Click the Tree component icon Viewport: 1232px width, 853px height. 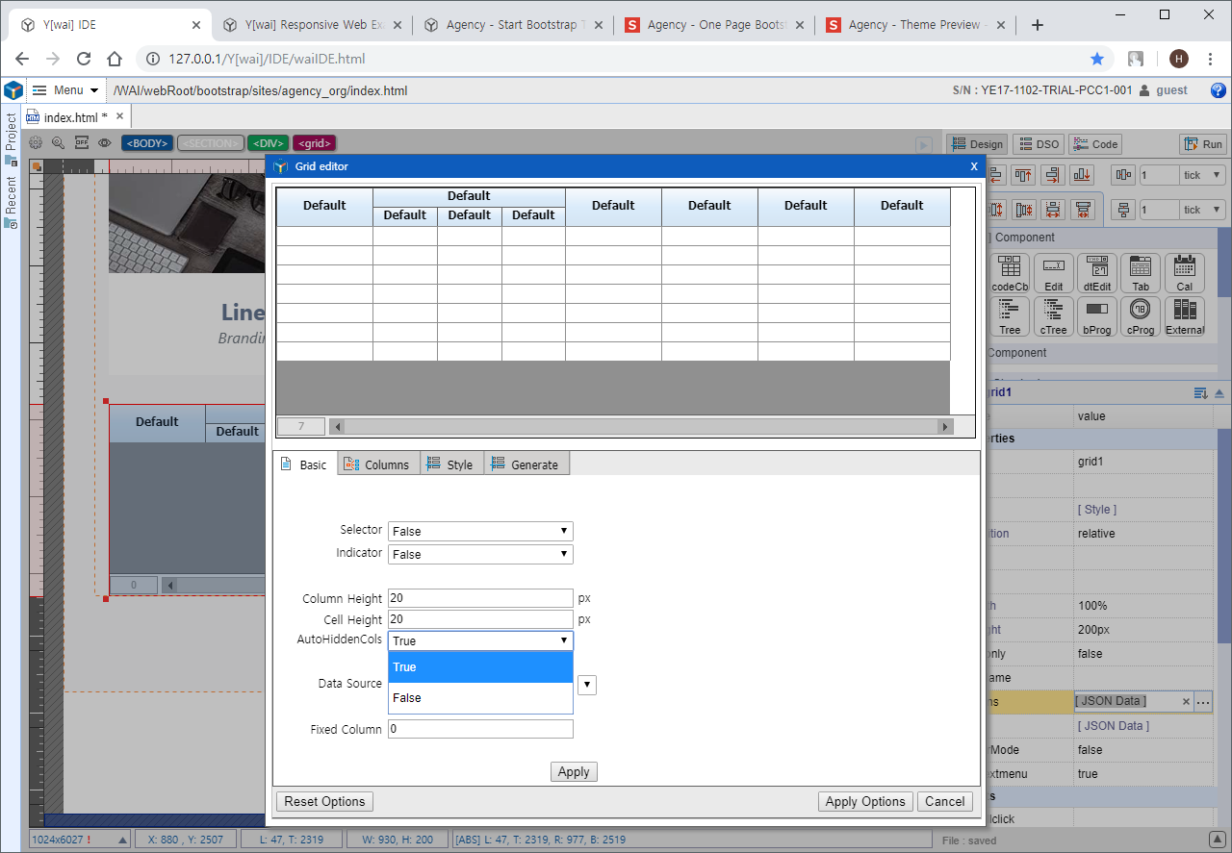point(1009,315)
